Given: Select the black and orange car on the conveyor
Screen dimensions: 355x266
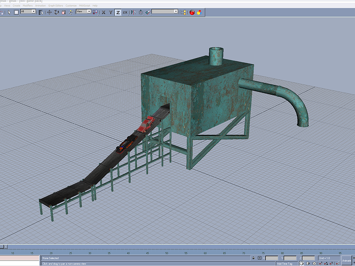Looking at the screenshot, I should tap(127, 144).
